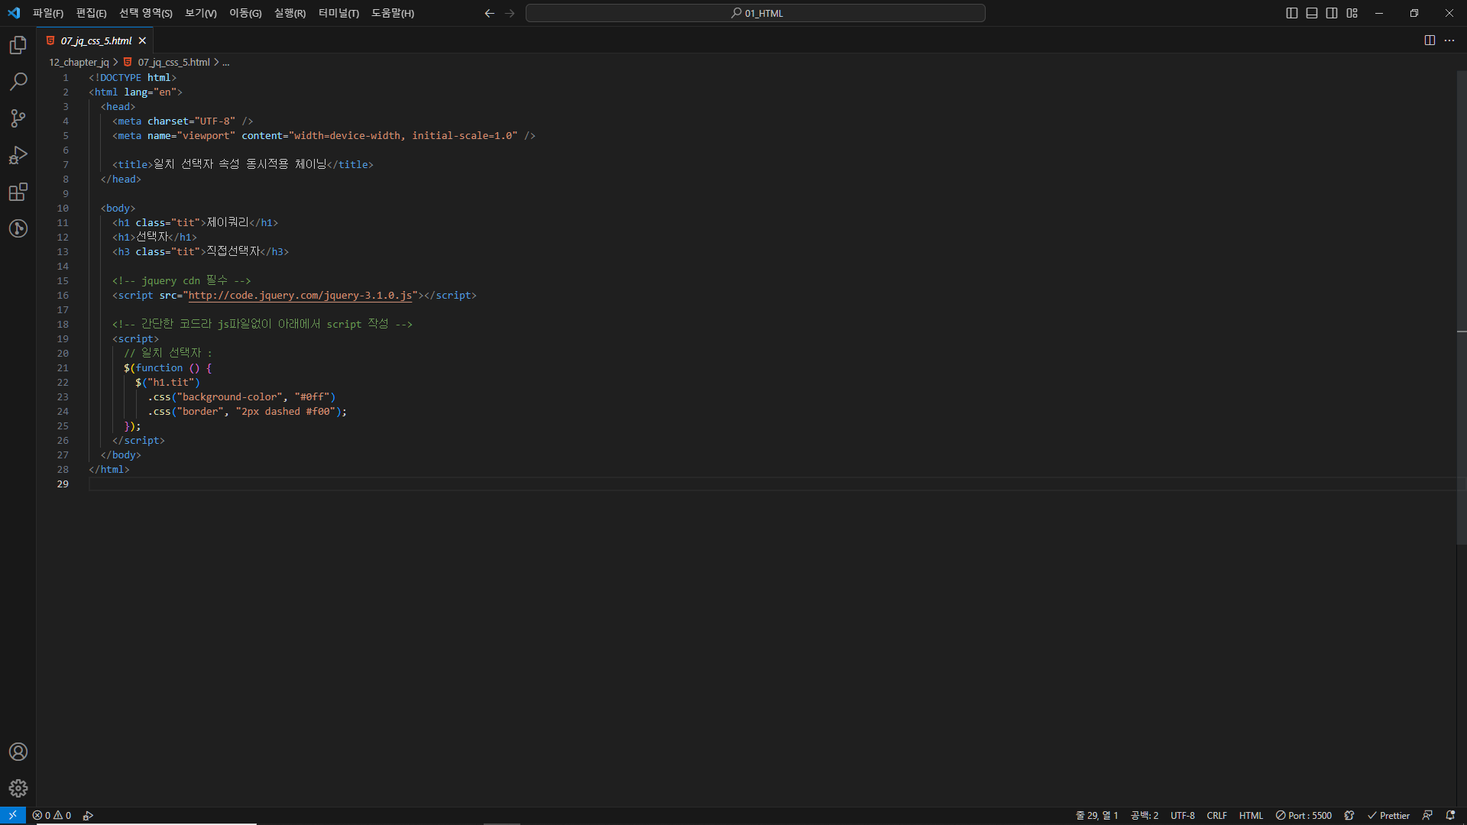The image size is (1467, 825).
Task: Open editor More Actions ellipsis menu
Action: tap(1449, 40)
